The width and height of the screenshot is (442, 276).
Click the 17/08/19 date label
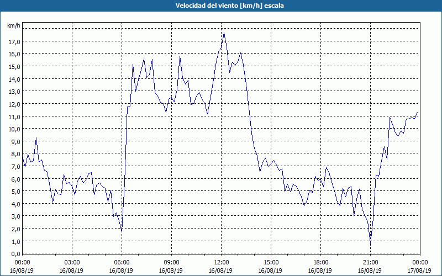click(419, 270)
